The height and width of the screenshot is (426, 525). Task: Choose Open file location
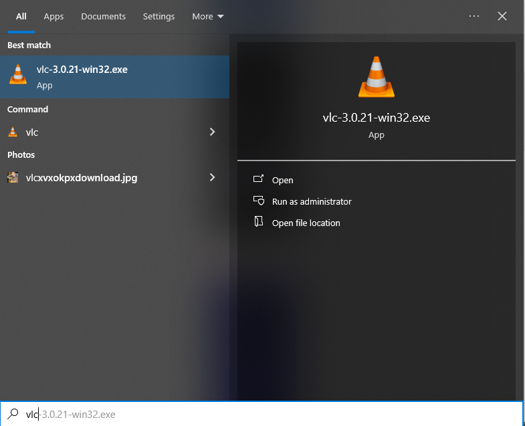click(306, 223)
